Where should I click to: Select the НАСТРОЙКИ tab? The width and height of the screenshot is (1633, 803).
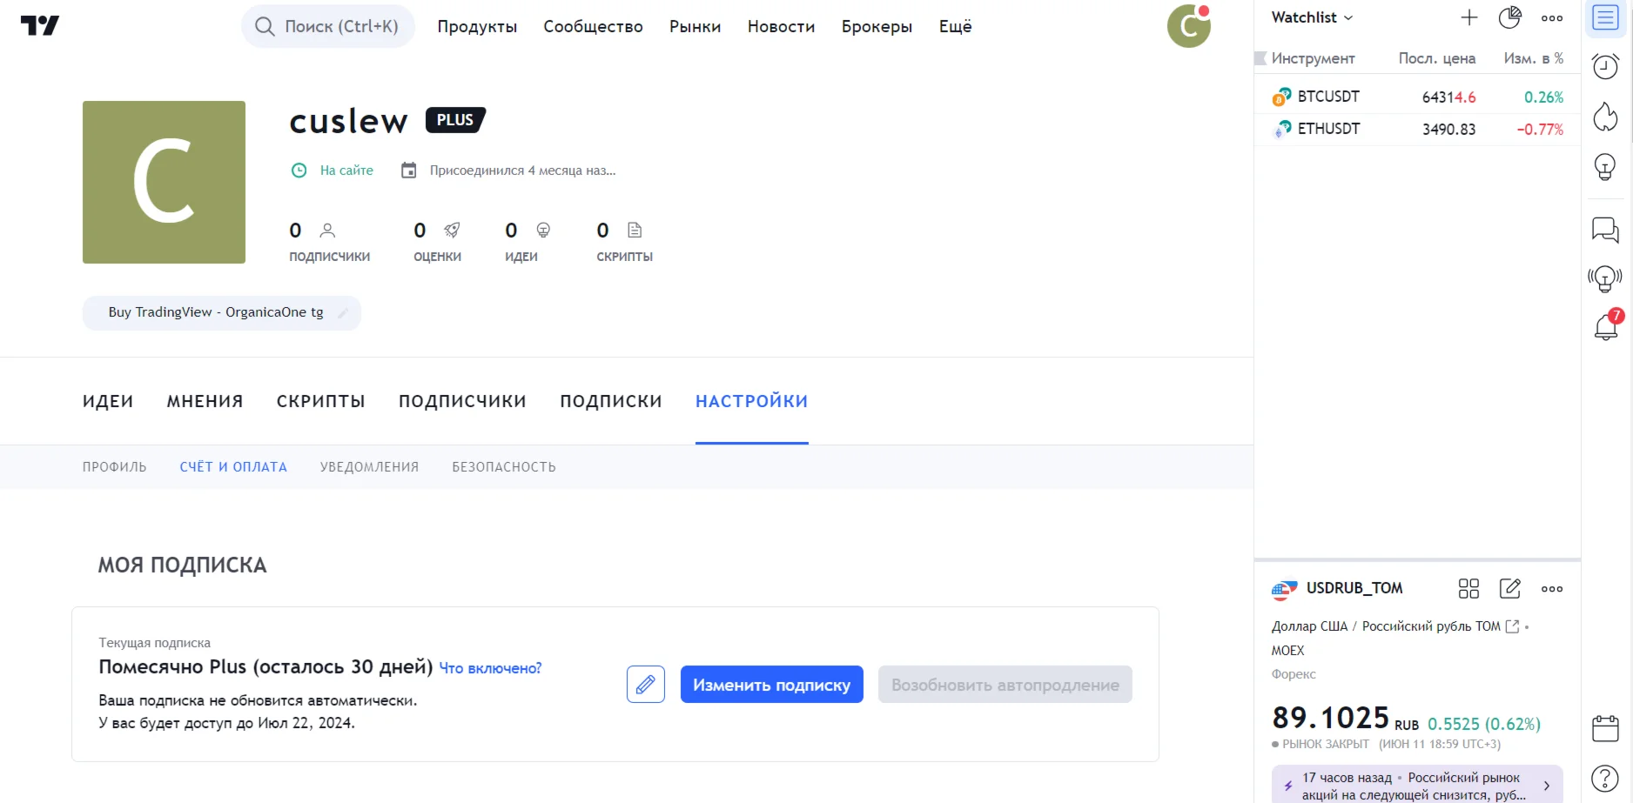[752, 401]
